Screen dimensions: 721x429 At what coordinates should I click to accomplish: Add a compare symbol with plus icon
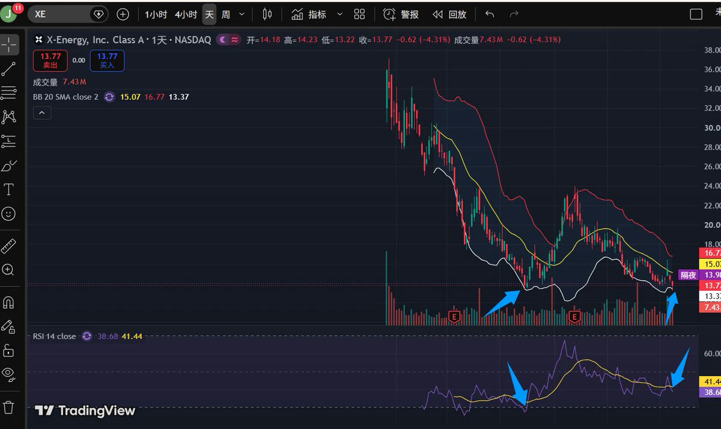tap(123, 14)
